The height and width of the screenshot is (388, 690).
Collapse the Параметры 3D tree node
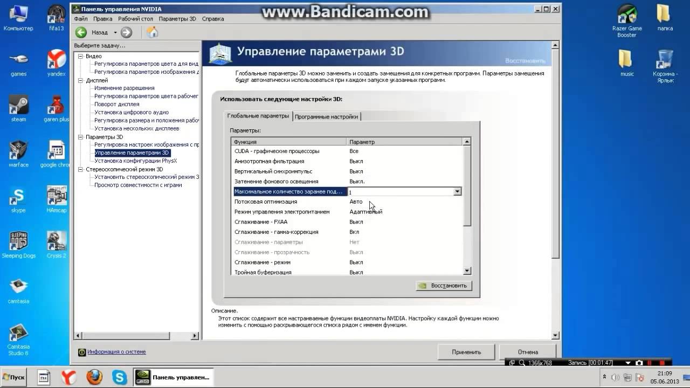coord(80,137)
